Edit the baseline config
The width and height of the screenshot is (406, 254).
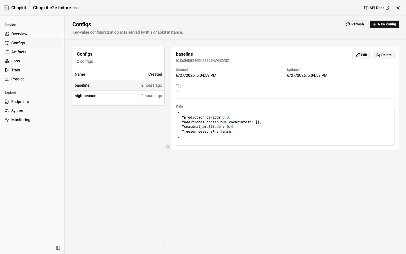[361, 55]
